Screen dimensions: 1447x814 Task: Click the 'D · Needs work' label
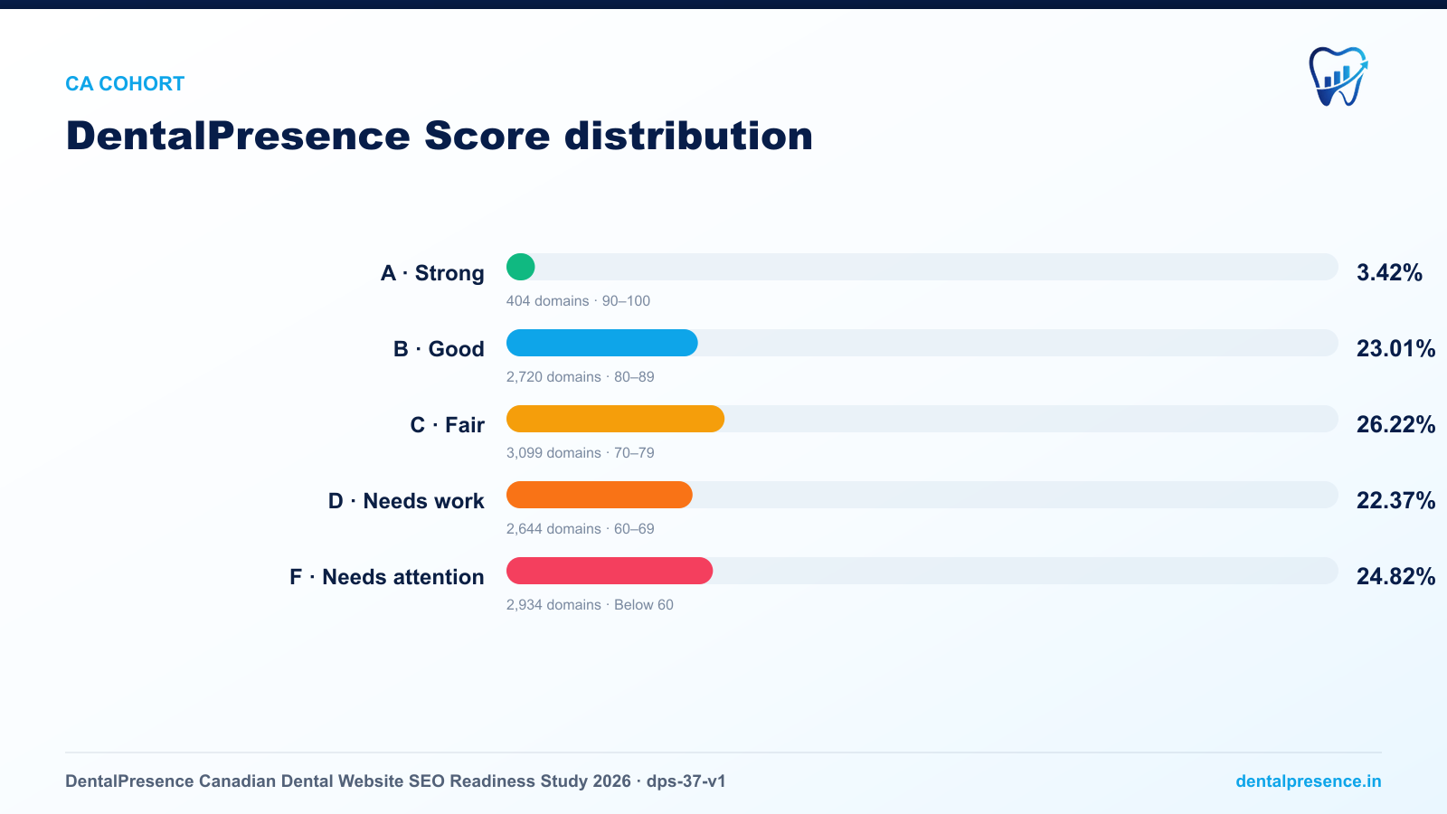pos(406,501)
